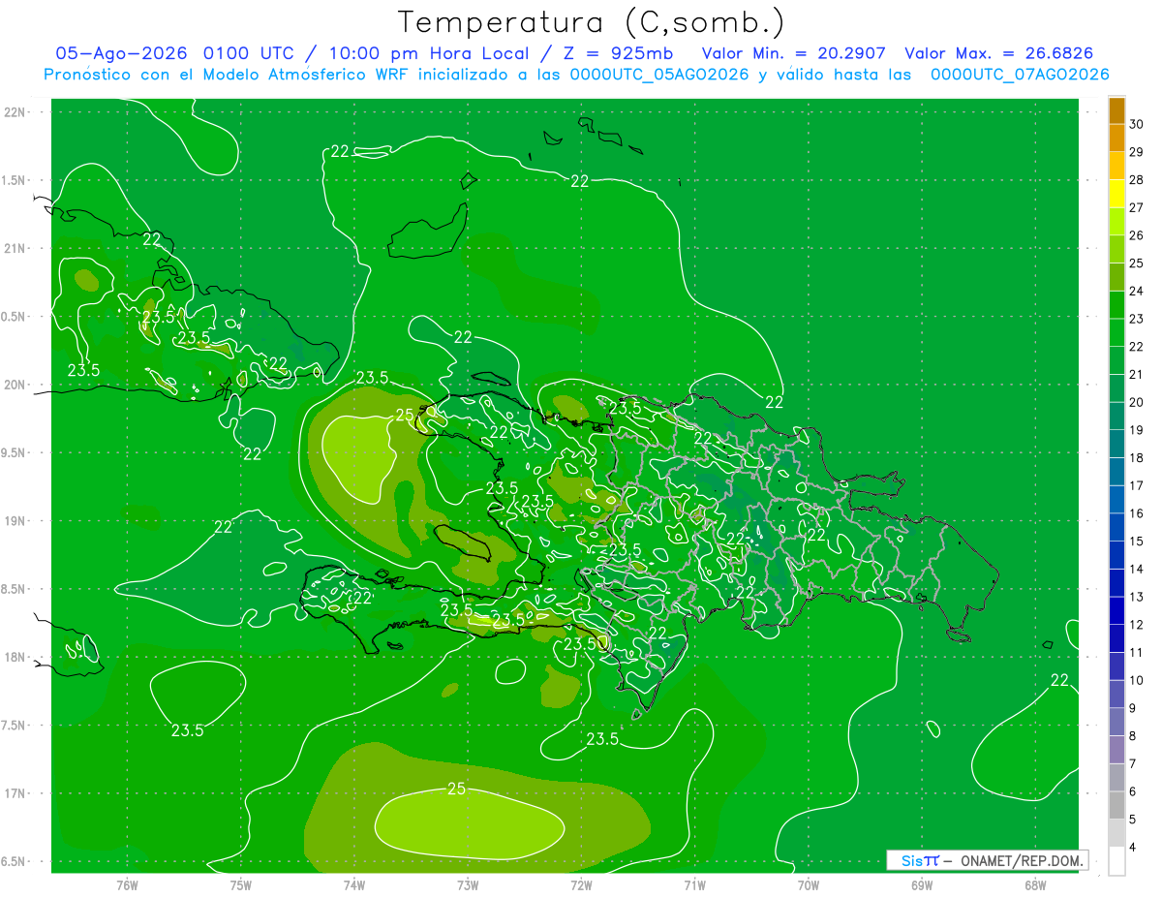Click the Valor Min. = 20.2907 readout

click(x=794, y=53)
